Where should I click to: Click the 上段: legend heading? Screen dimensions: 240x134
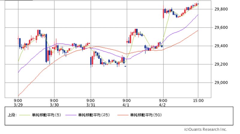tap(12, 115)
